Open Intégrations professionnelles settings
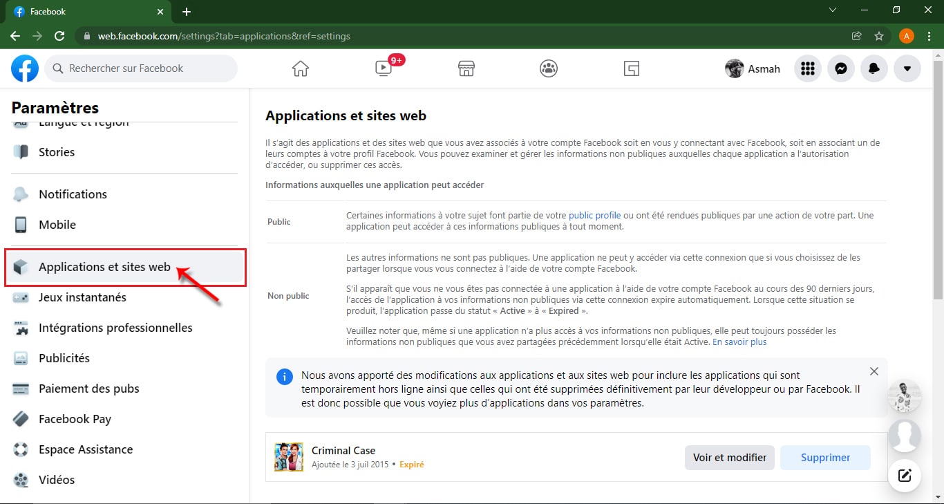The image size is (944, 504). click(x=124, y=328)
